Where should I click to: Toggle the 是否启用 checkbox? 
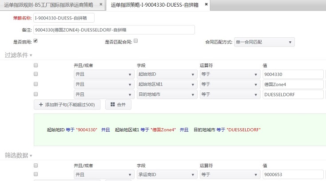pos(36,41)
